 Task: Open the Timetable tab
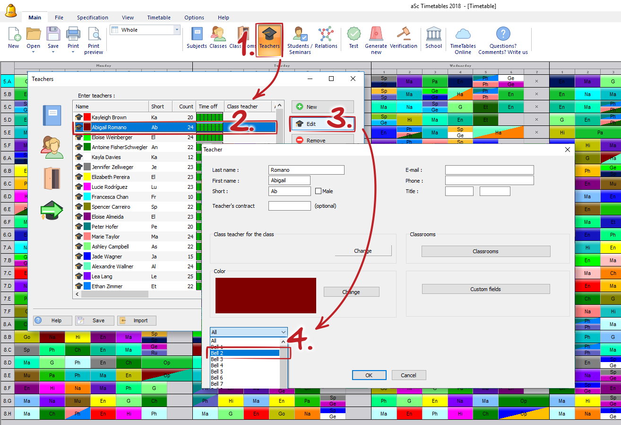[x=159, y=18]
